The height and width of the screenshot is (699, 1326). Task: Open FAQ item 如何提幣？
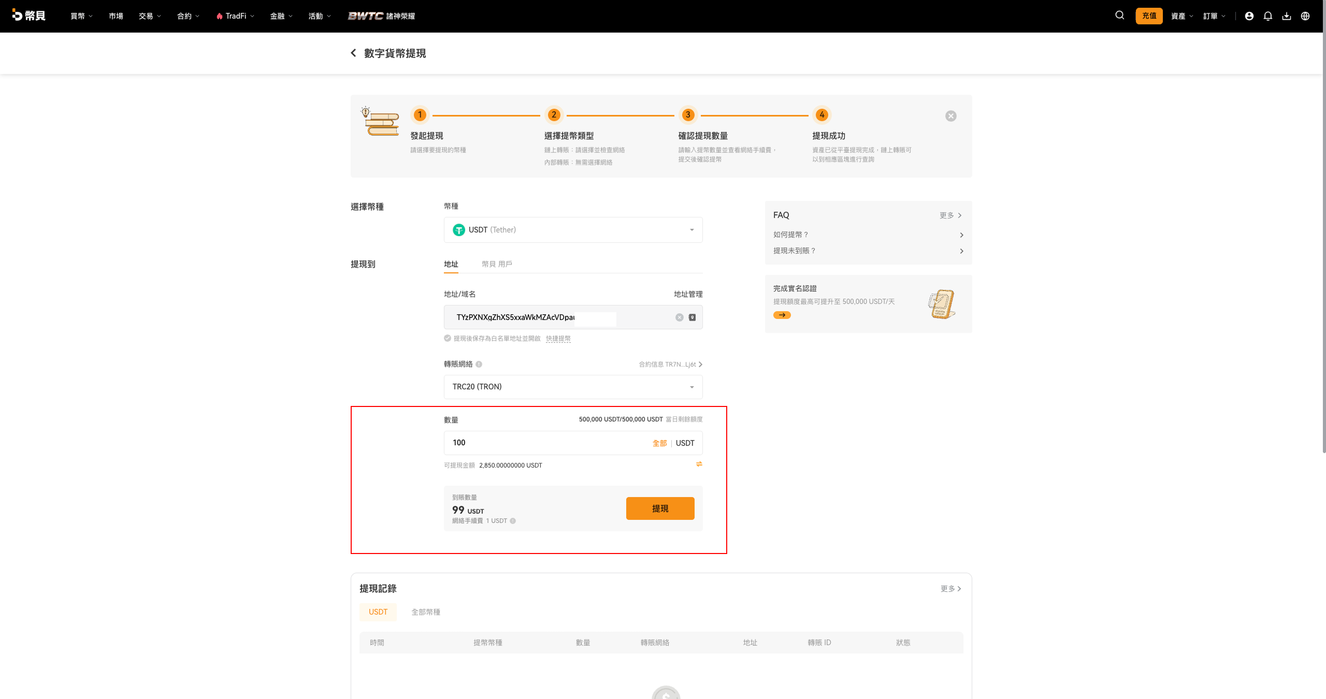(868, 235)
